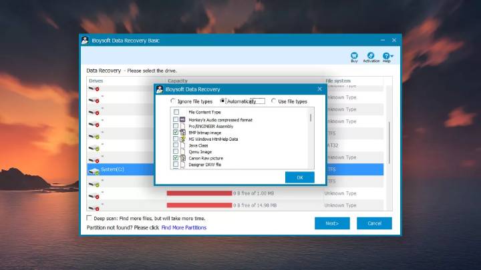Image resolution: width=481 pixels, height=270 pixels.
Task: Select the Automatically radio button
Action: tap(222, 101)
